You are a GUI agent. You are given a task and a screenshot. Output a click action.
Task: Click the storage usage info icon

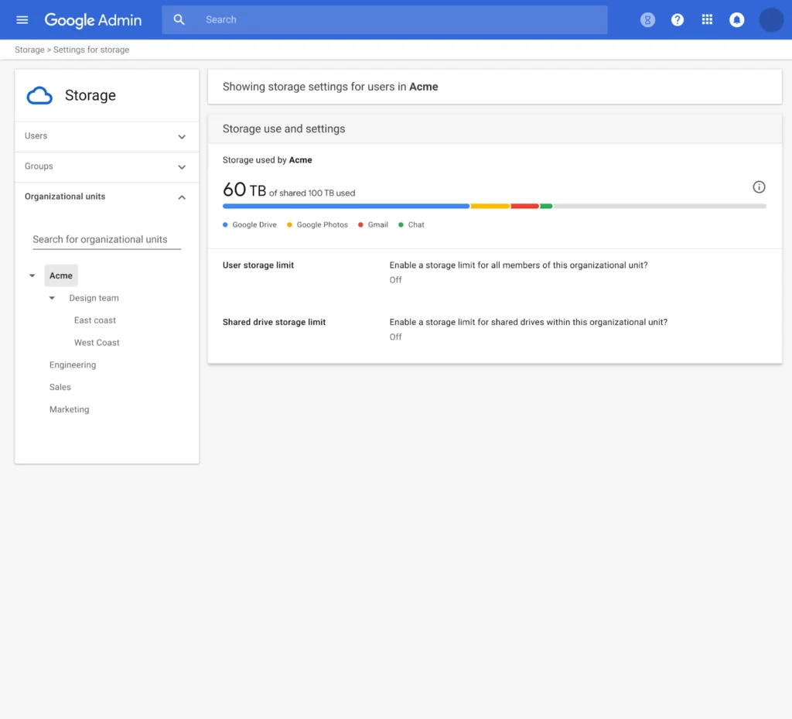point(759,187)
